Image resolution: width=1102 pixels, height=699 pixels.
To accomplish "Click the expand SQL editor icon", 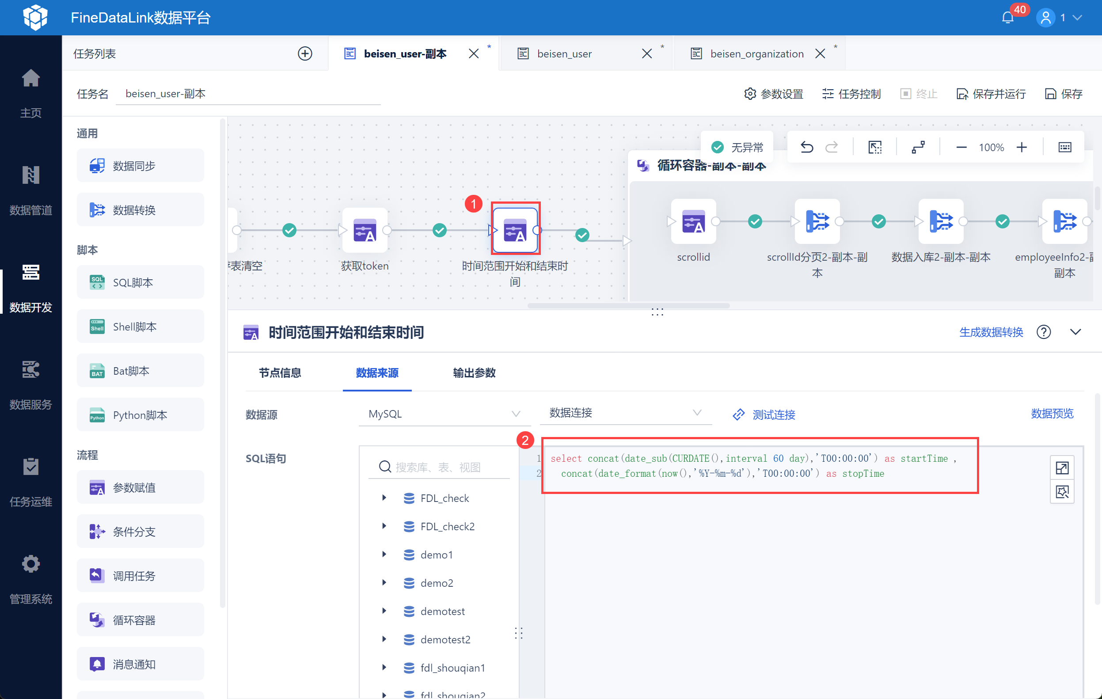I will [x=1062, y=468].
